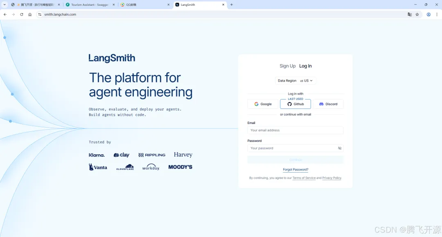Click the Harvey logo
The image size is (442, 237).
[x=183, y=155]
